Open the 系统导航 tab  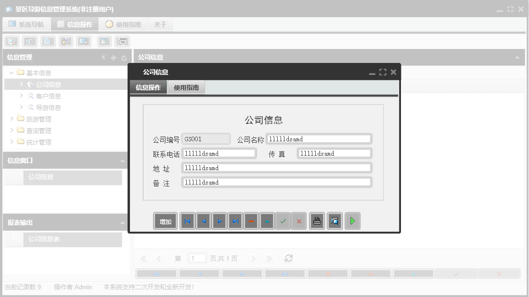tap(26, 24)
